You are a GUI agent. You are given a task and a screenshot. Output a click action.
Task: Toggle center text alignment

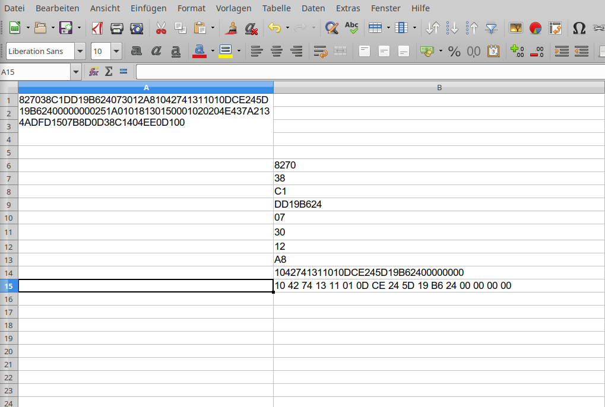276,51
